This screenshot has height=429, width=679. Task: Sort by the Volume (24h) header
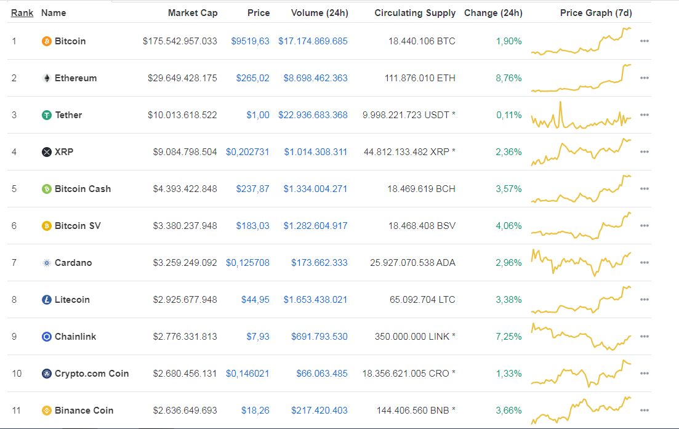click(319, 13)
